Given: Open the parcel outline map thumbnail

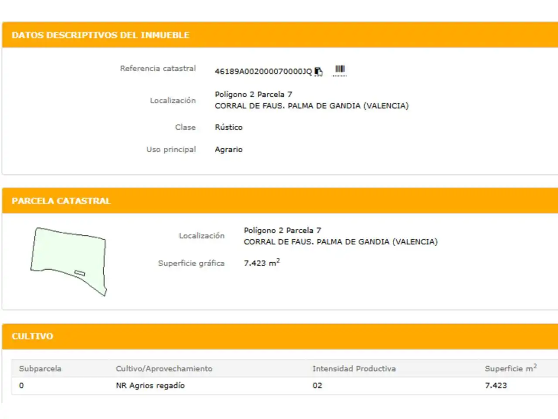Looking at the screenshot, I should [68, 261].
